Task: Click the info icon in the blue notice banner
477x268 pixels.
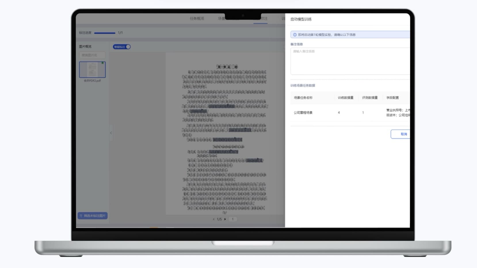Action: point(295,35)
